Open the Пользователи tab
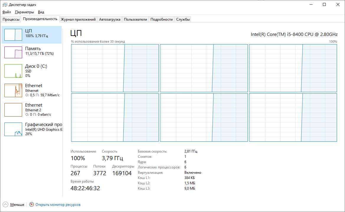 (x=135, y=19)
